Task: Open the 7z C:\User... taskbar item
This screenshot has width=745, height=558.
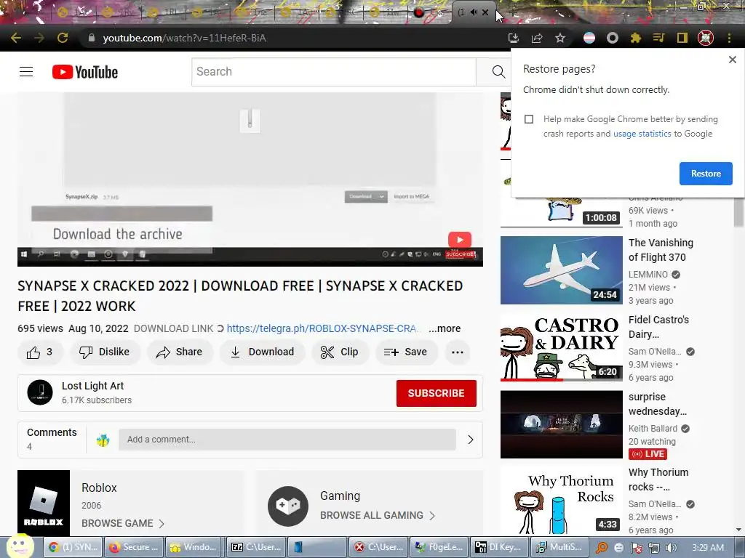Action: 256,547
